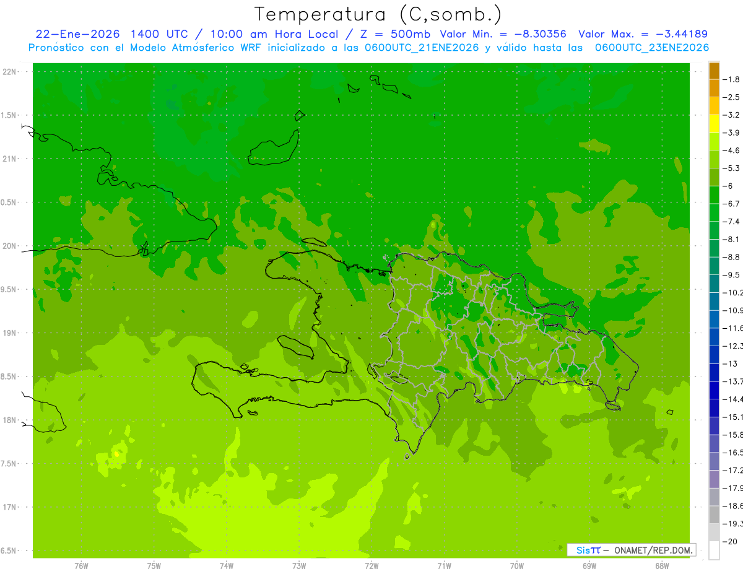The image size is (743, 574).
Task: Click the "-2.5" colorbar label
Action: tap(731, 97)
